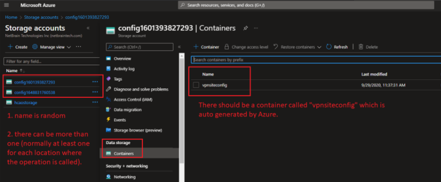Open Access Control (IAM)
Viewport: 441px width, 182px height.
pos(133,99)
